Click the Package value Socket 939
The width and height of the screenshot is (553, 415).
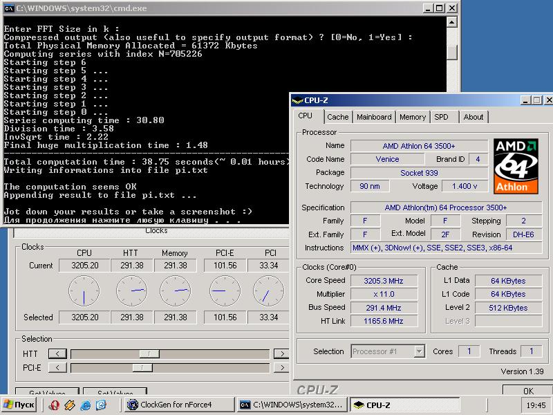[x=419, y=173]
